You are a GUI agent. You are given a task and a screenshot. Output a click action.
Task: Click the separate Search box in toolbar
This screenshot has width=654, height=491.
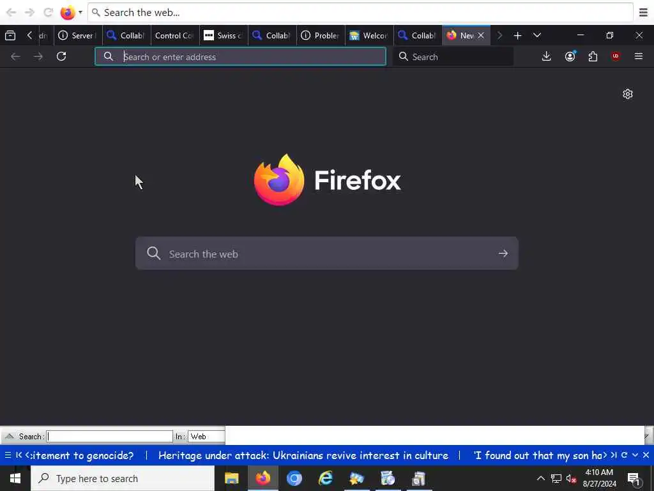(x=453, y=56)
